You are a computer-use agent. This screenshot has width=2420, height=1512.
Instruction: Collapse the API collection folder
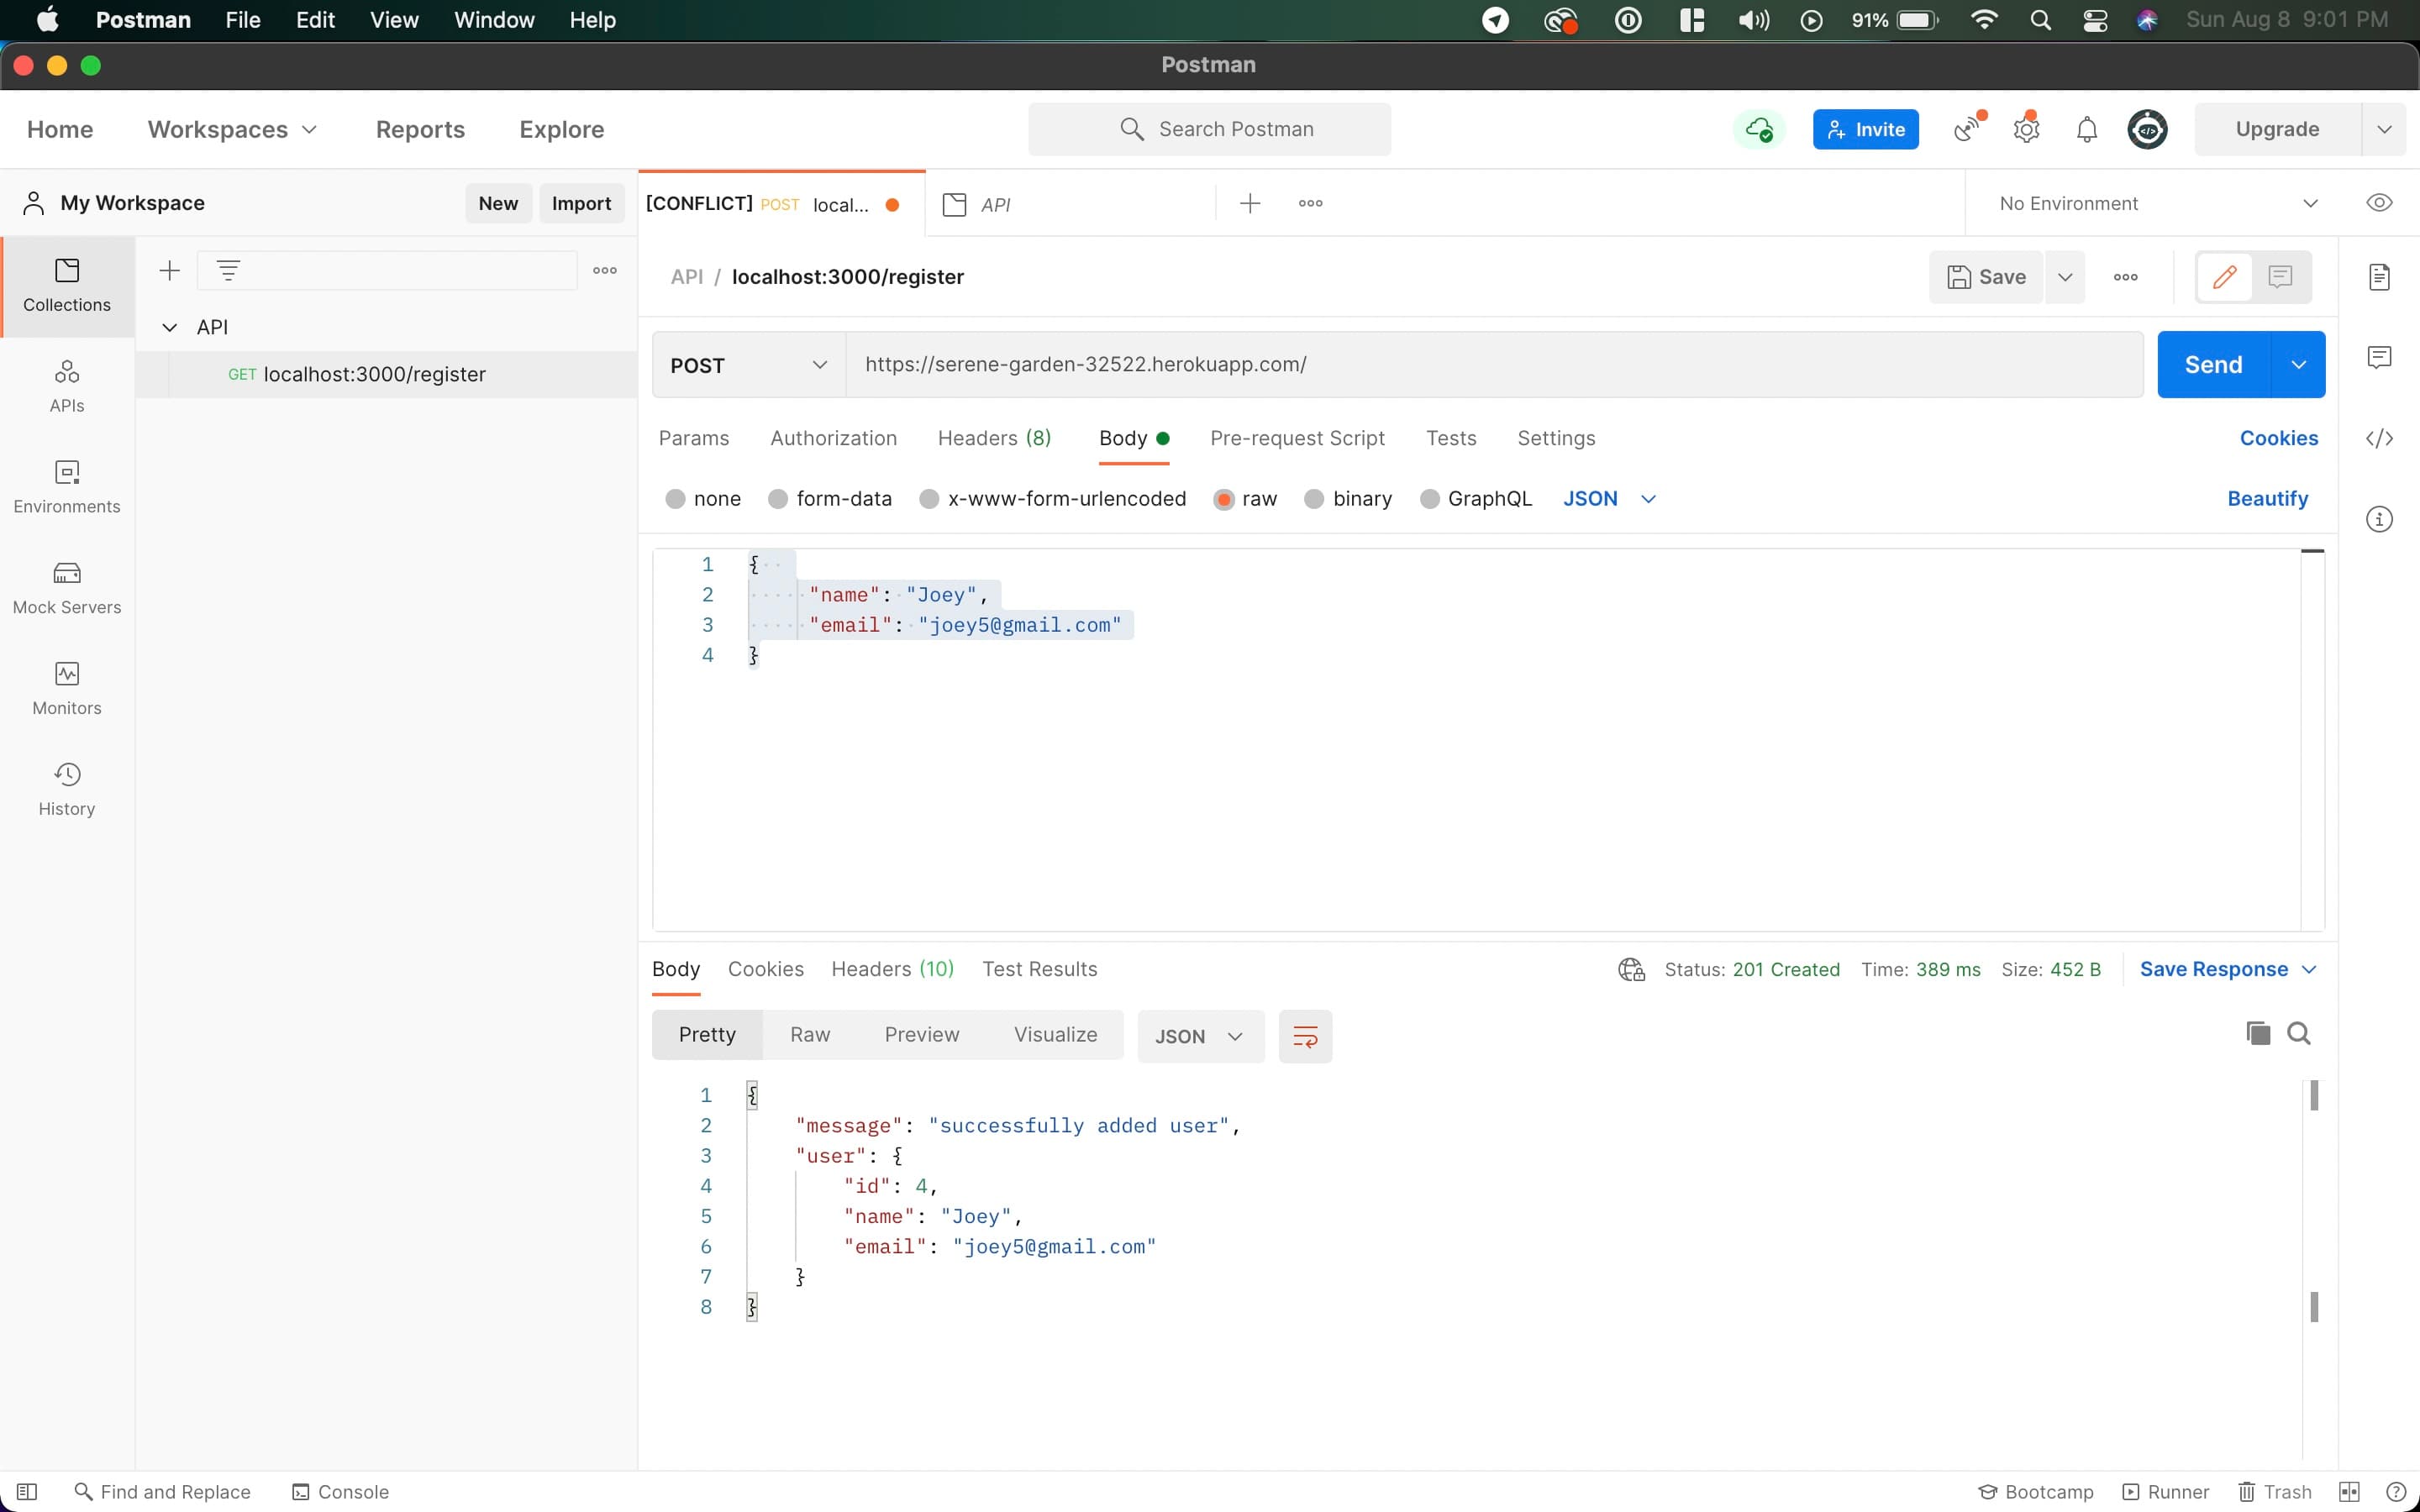[170, 327]
